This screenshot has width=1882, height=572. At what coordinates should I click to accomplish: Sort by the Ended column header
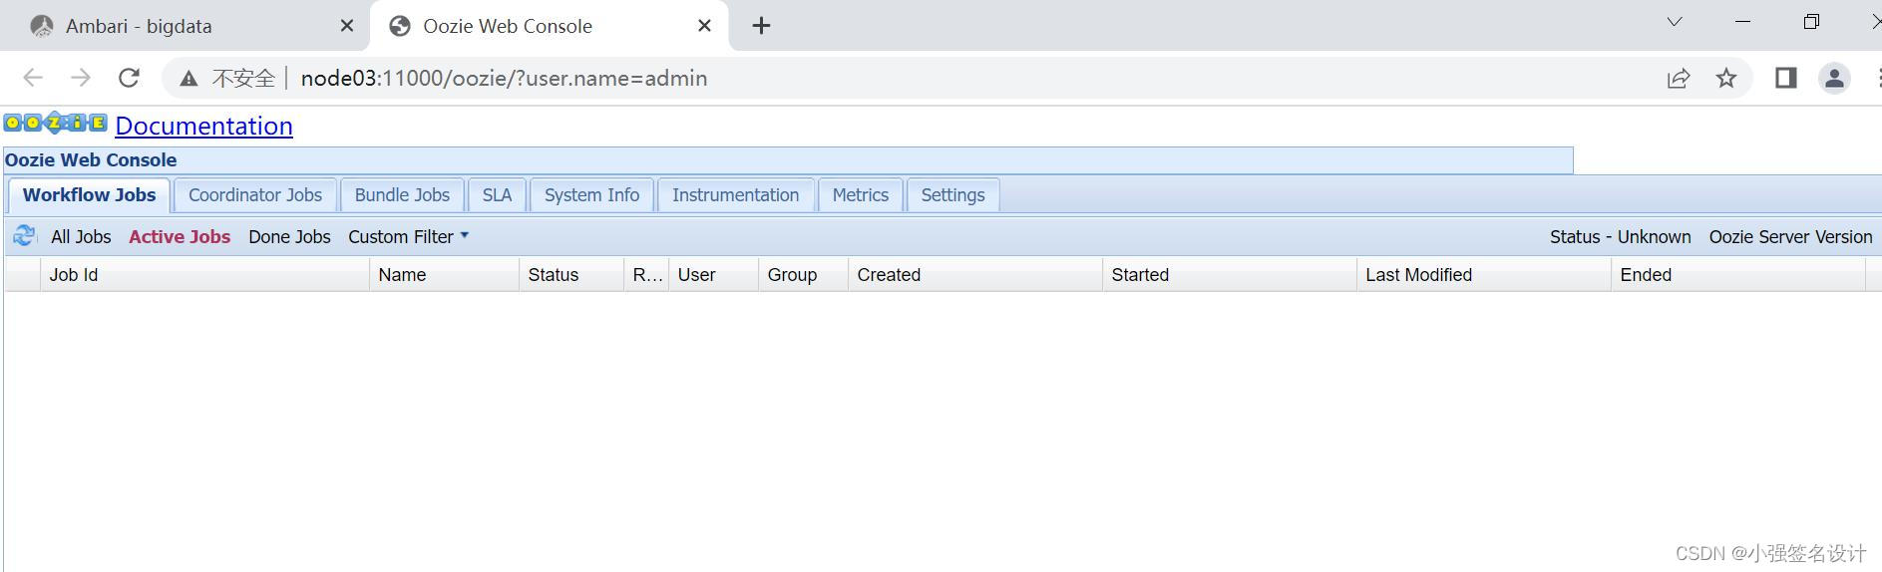[1738, 275]
